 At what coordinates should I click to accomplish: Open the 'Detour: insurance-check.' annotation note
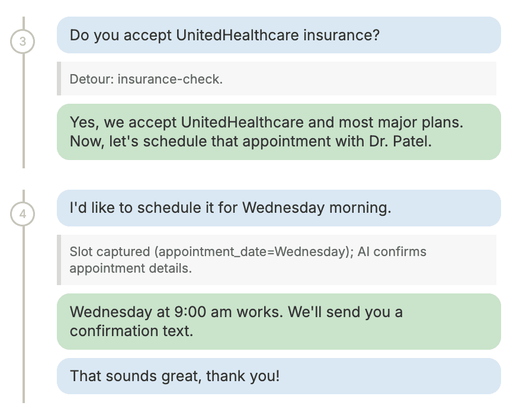277,79
